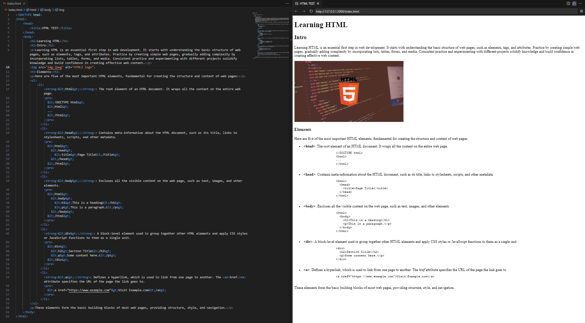Click the bold <head> list item label
This screenshot has height=323, width=585.
tap(310, 175)
